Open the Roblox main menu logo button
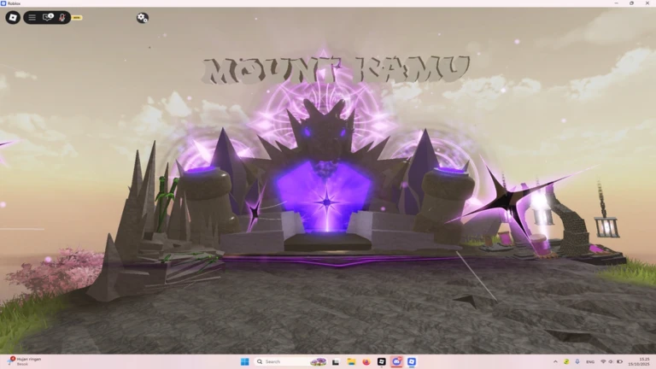This screenshot has height=369, width=656. click(13, 18)
